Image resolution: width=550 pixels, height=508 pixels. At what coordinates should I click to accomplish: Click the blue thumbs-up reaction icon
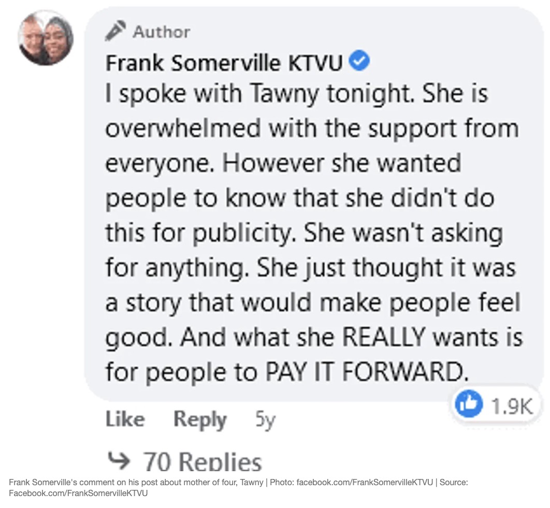click(x=469, y=406)
